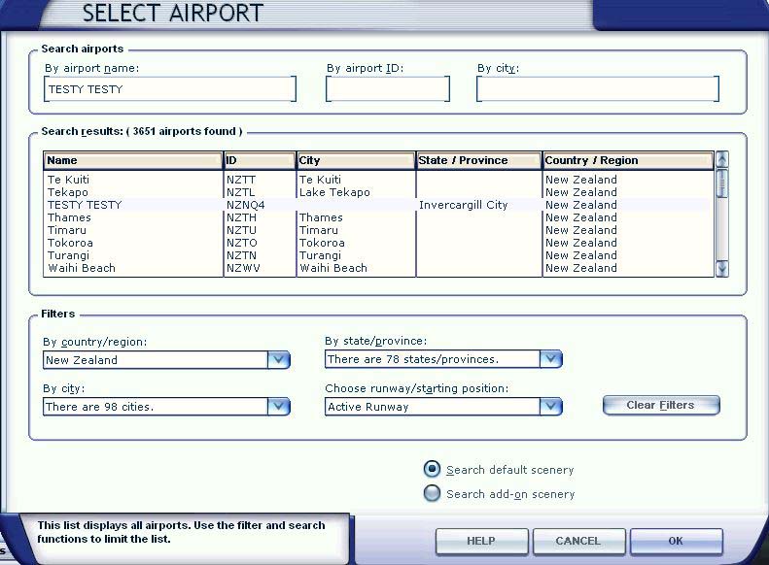Click the airport name search field
Image resolution: width=769 pixels, height=565 pixels.
(169, 89)
